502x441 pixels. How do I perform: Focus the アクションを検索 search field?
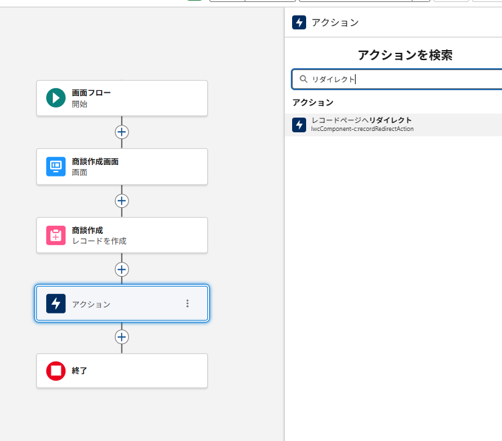pyautogui.click(x=401, y=79)
